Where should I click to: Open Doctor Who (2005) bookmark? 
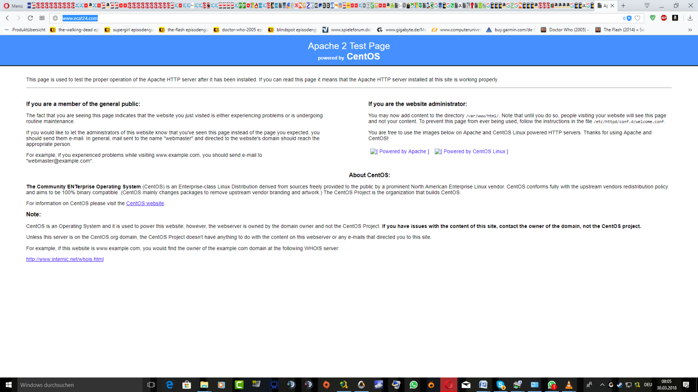point(565,30)
